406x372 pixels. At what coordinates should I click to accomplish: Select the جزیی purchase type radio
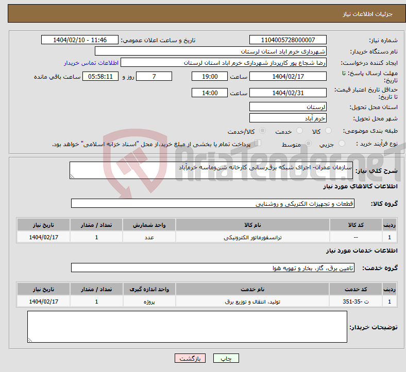342,144
